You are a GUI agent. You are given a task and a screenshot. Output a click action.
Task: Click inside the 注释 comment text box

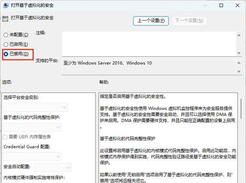click(x=149, y=44)
